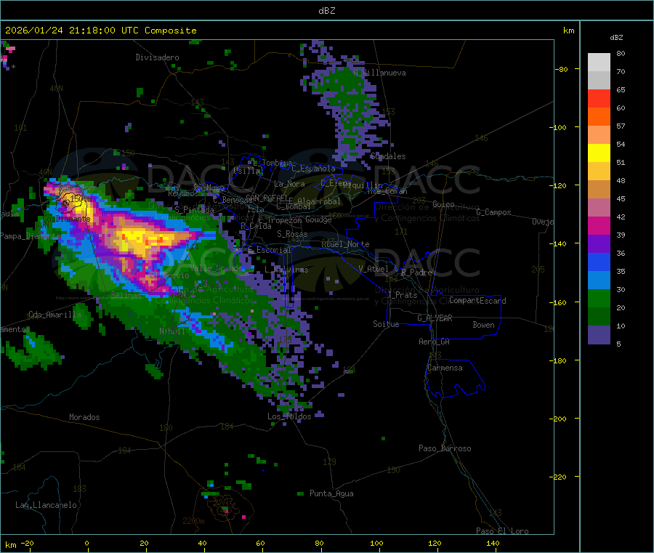Click the 'R_Padre' place label
654x553 pixels.
(416, 273)
